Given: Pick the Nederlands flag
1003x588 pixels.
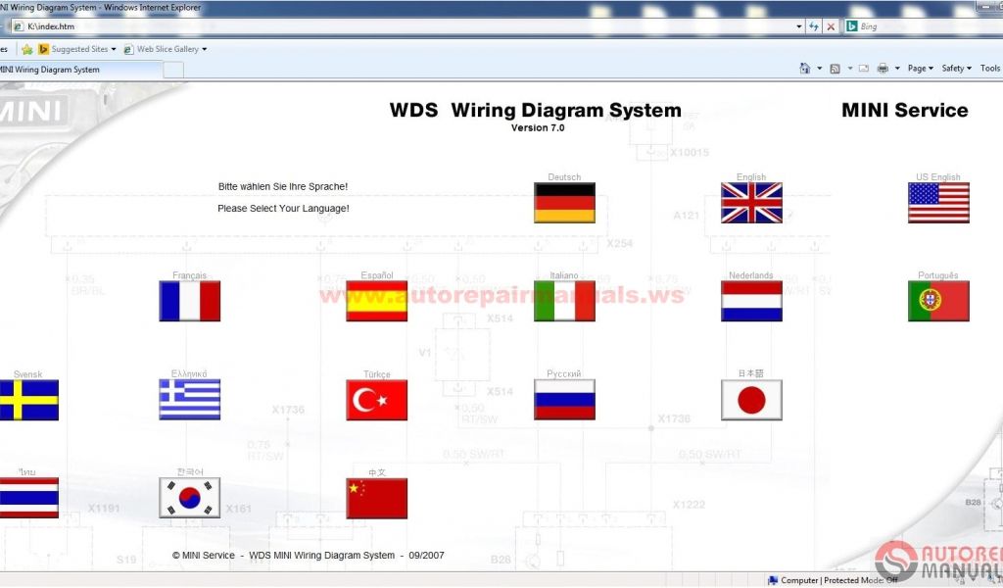Looking at the screenshot, I should coord(751,302).
